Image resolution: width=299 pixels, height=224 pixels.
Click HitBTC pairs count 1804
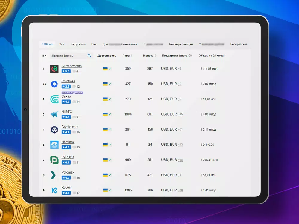(x=128, y=114)
